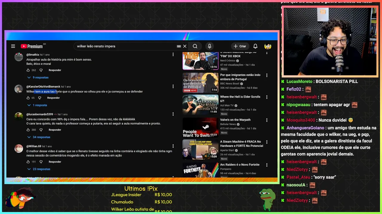
Task: Reply to @lucasbernardo5399 with Responder
Action: pos(55,130)
